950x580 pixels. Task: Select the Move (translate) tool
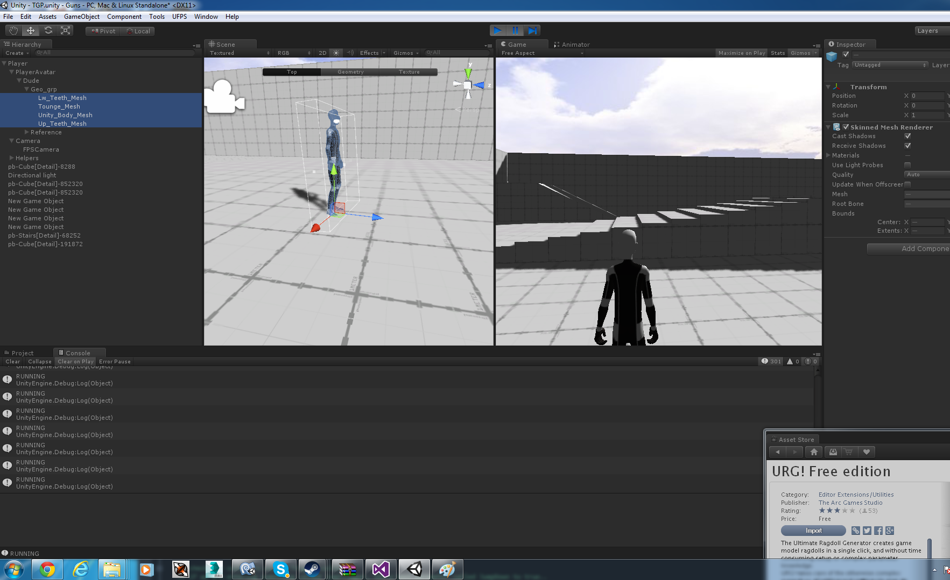(x=31, y=31)
